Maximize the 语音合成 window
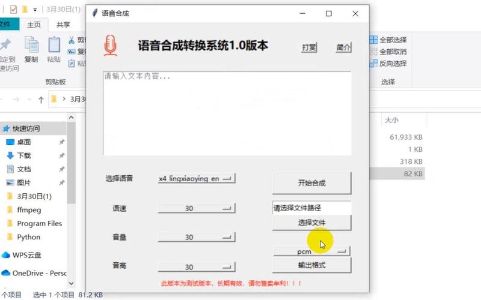481x300 pixels. (x=329, y=13)
